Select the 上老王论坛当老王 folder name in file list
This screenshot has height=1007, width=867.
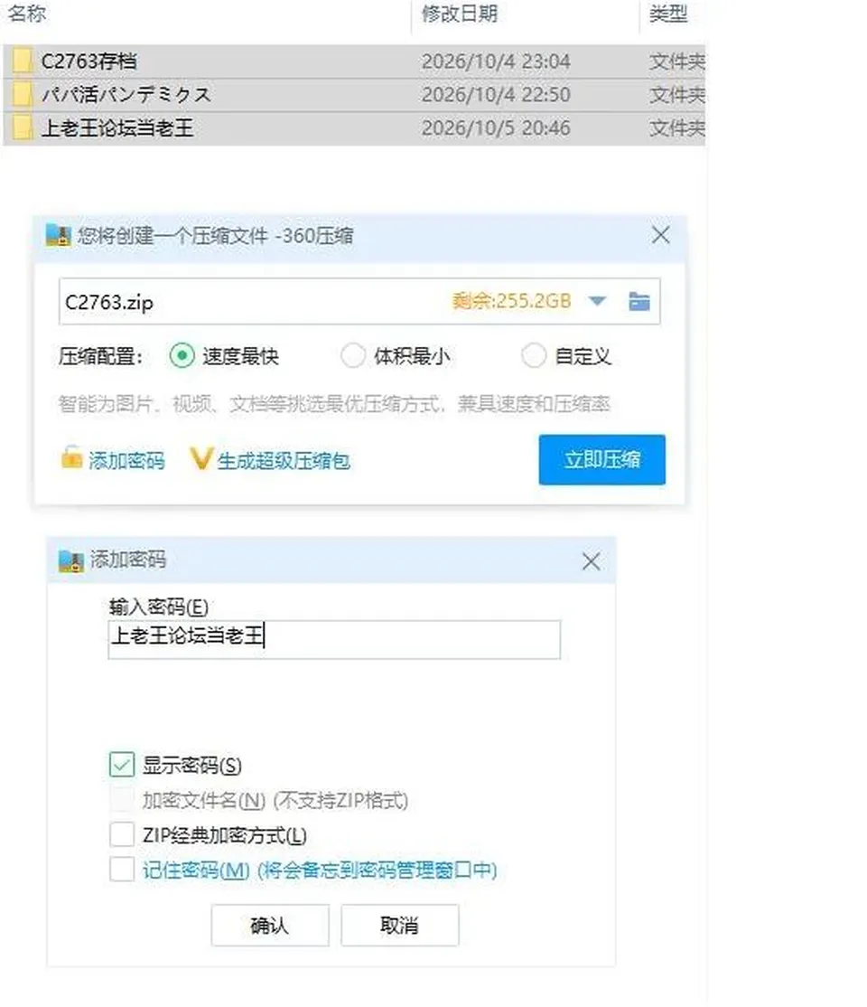[117, 127]
